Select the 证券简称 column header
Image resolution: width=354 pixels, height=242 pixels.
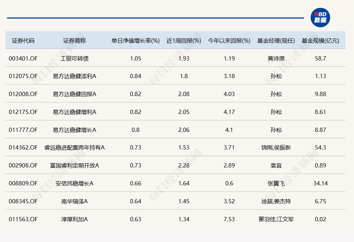point(74,40)
